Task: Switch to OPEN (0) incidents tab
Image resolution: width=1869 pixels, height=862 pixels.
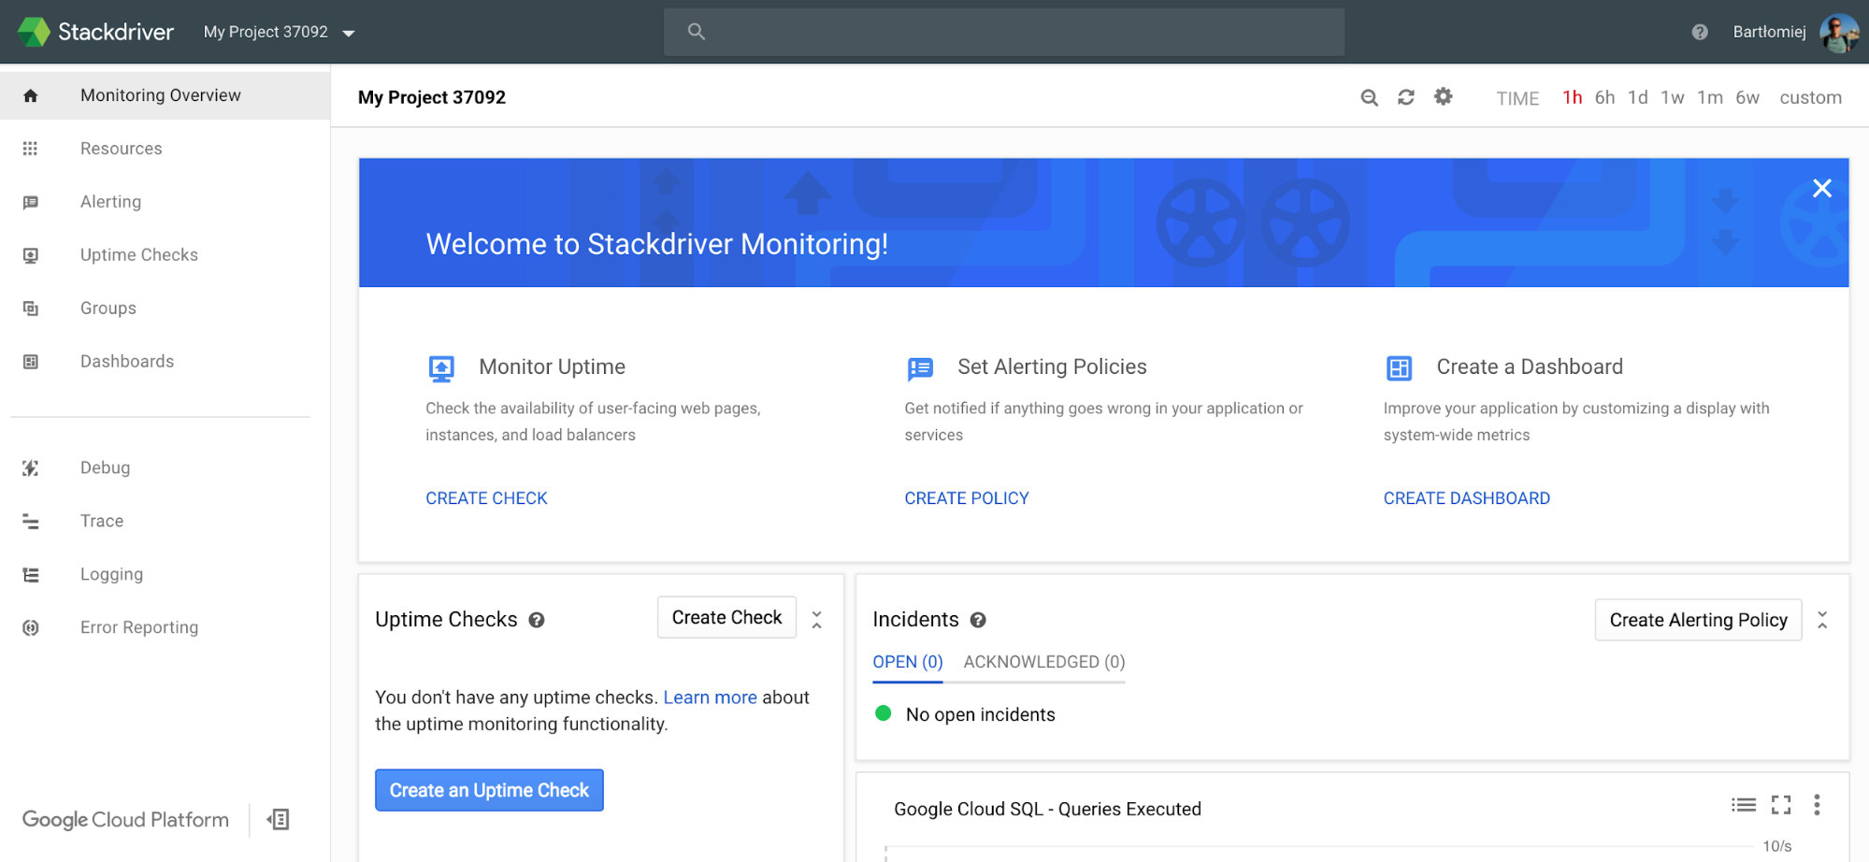Action: point(908,662)
